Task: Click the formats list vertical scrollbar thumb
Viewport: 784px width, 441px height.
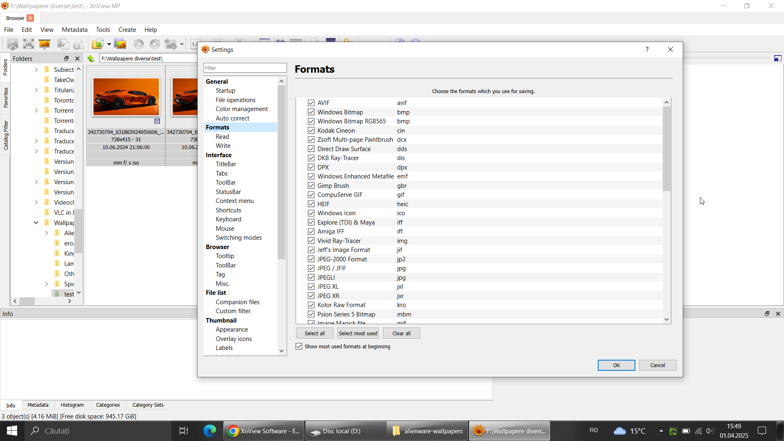Action: [x=667, y=149]
